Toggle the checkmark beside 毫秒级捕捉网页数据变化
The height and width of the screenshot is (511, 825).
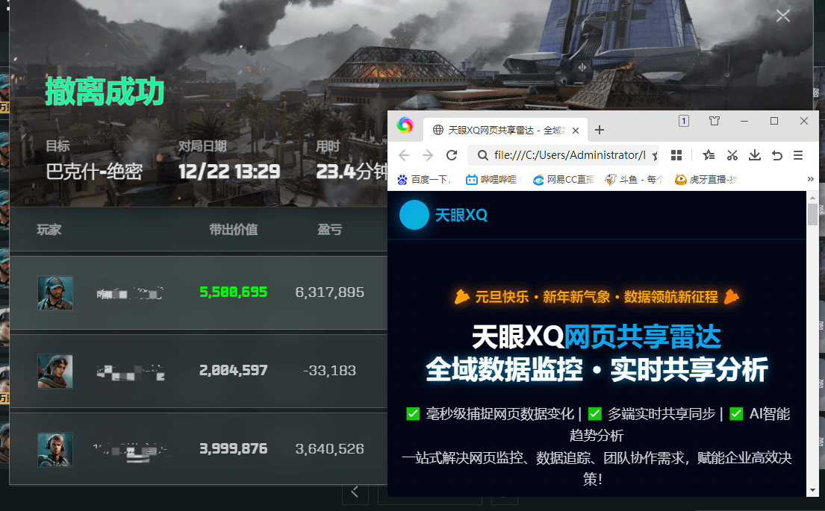coord(413,413)
